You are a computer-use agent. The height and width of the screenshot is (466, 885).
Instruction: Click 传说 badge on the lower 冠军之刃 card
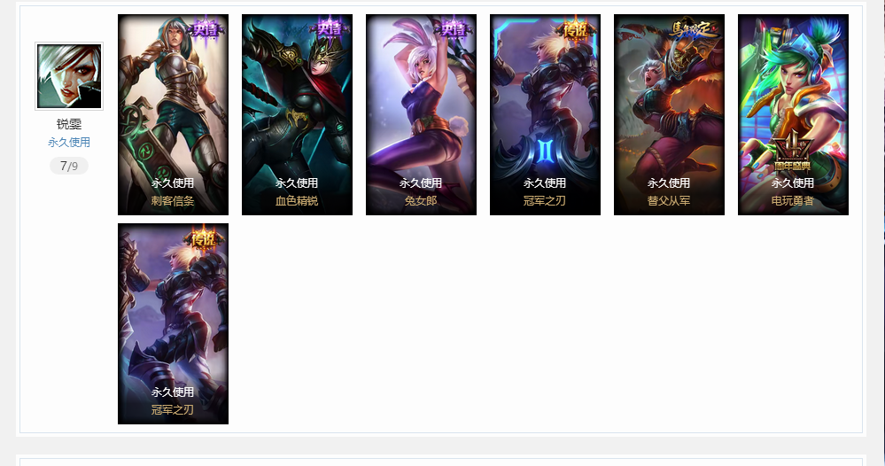203,238
